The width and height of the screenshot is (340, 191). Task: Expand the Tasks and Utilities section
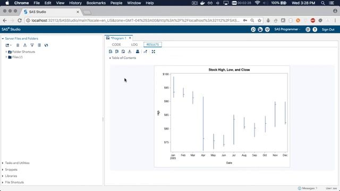(x=3, y=163)
